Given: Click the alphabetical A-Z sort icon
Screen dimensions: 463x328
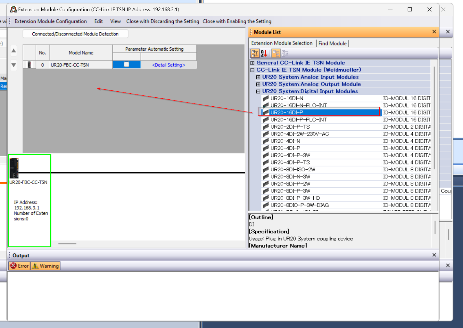Looking at the screenshot, I should point(264,53).
